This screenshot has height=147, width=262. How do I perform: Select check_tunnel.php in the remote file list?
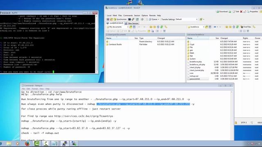click(197, 70)
